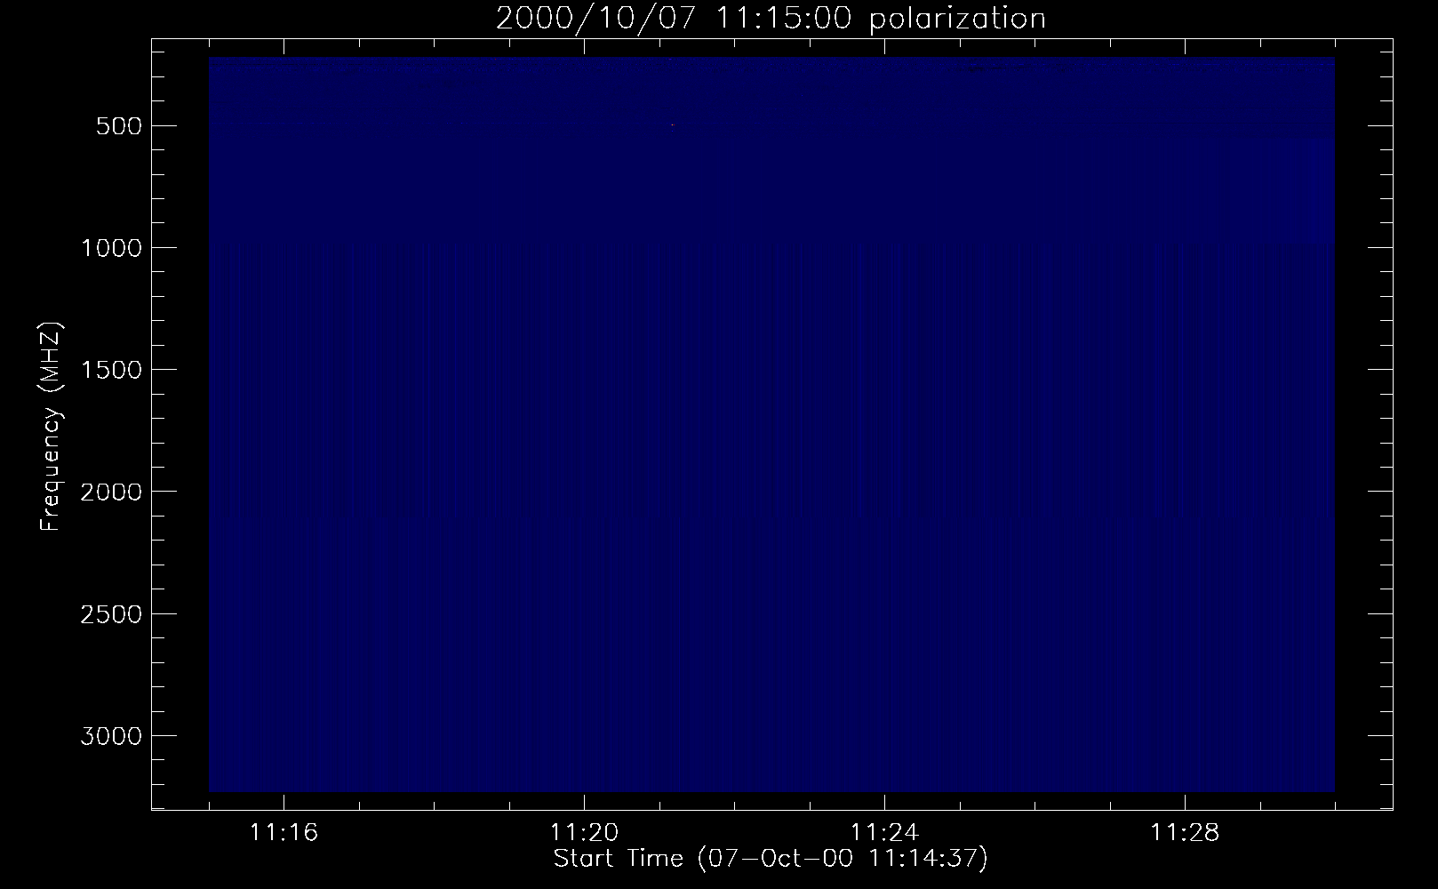Click the 11:24 time tick label

[x=884, y=833]
